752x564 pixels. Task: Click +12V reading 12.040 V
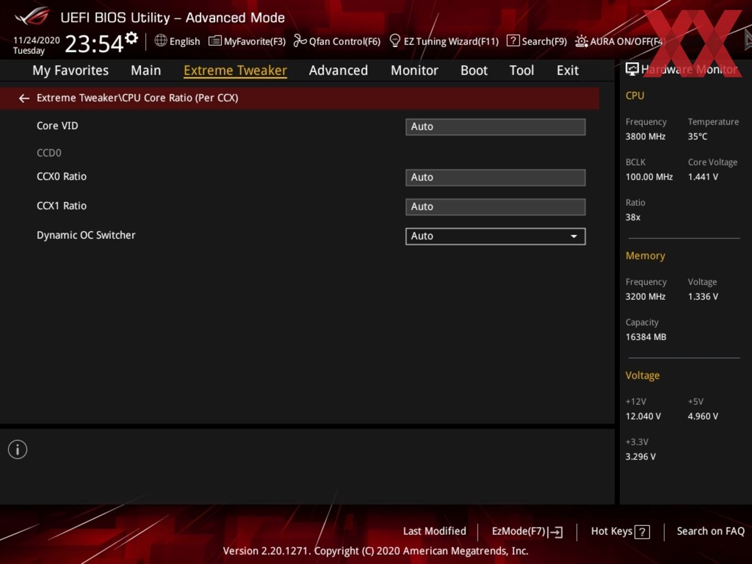tap(643, 416)
